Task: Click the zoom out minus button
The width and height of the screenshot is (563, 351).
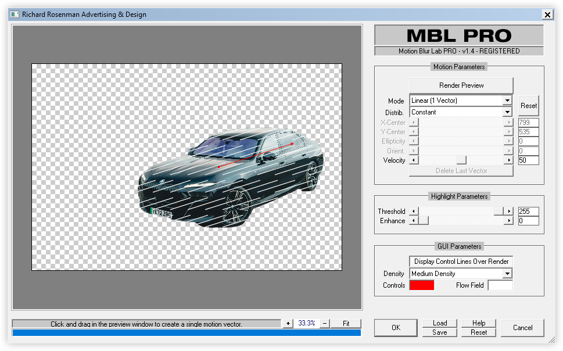Action: pyautogui.click(x=325, y=324)
